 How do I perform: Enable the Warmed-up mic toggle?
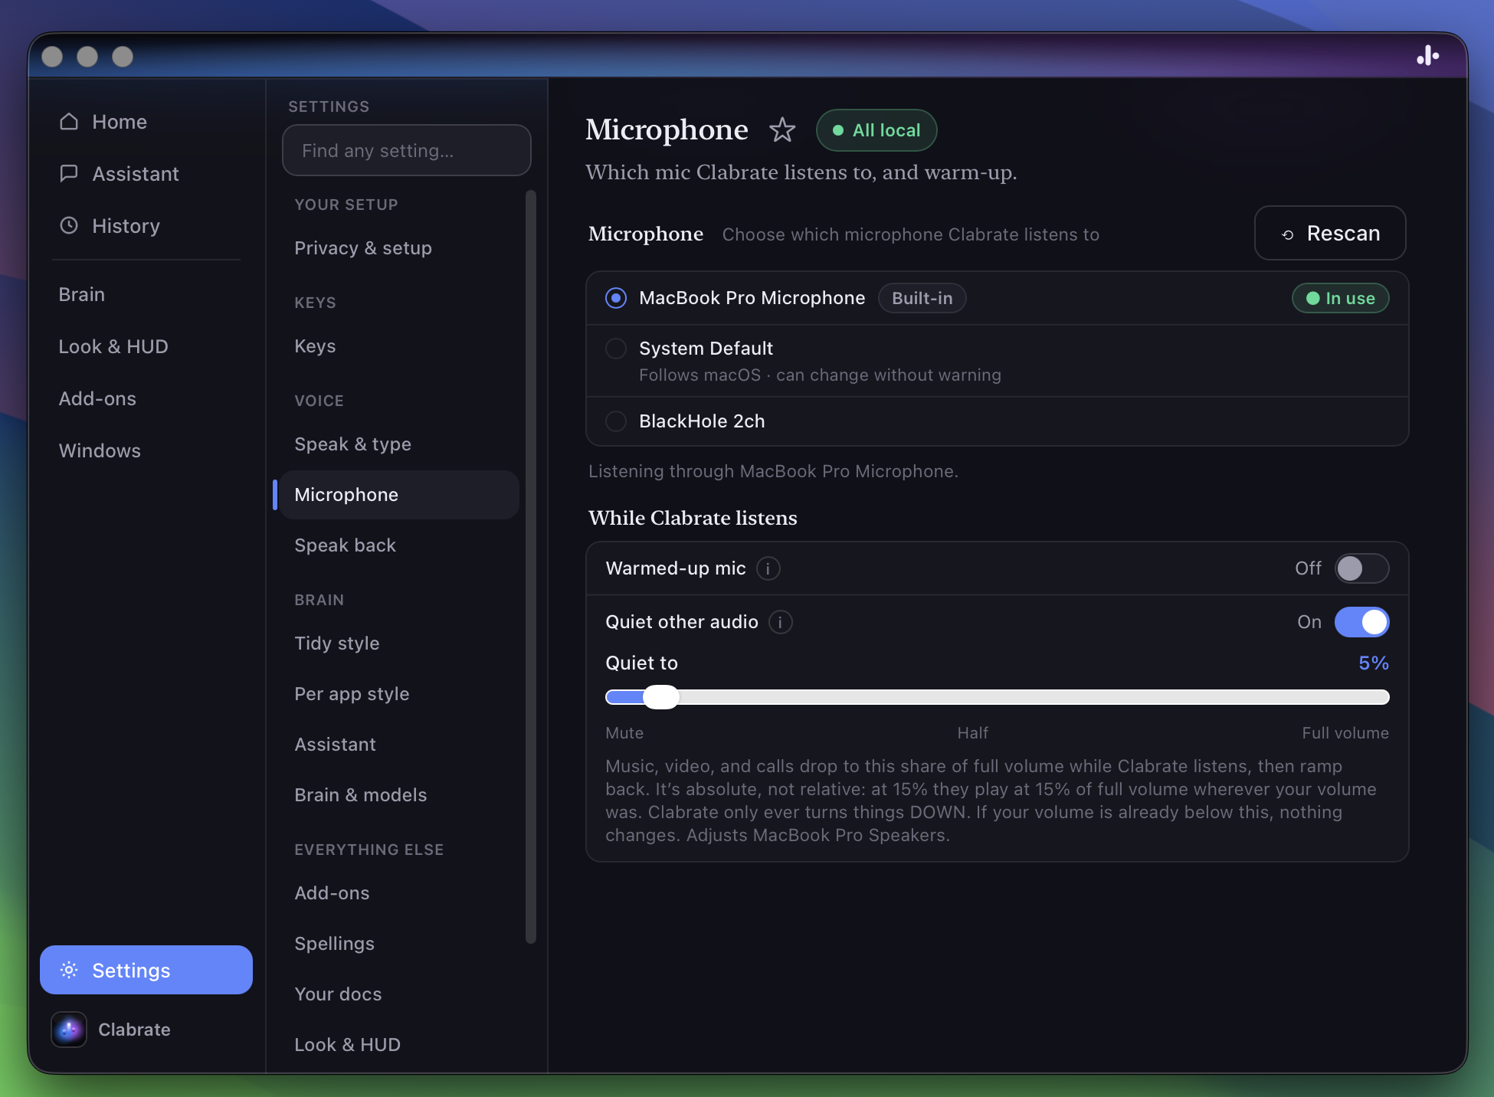1361,568
